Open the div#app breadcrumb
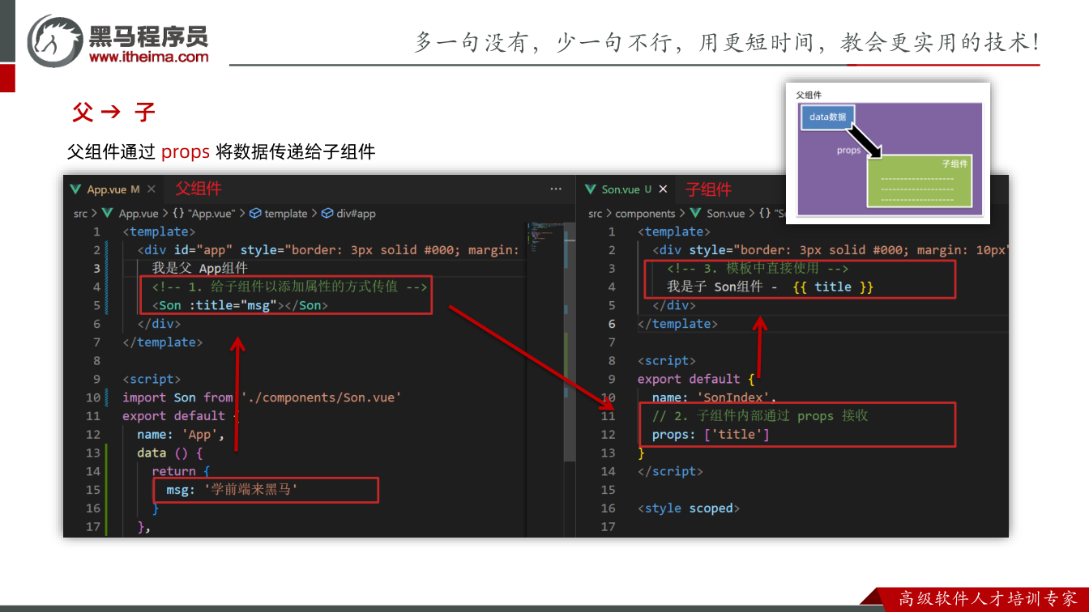 [x=357, y=214]
